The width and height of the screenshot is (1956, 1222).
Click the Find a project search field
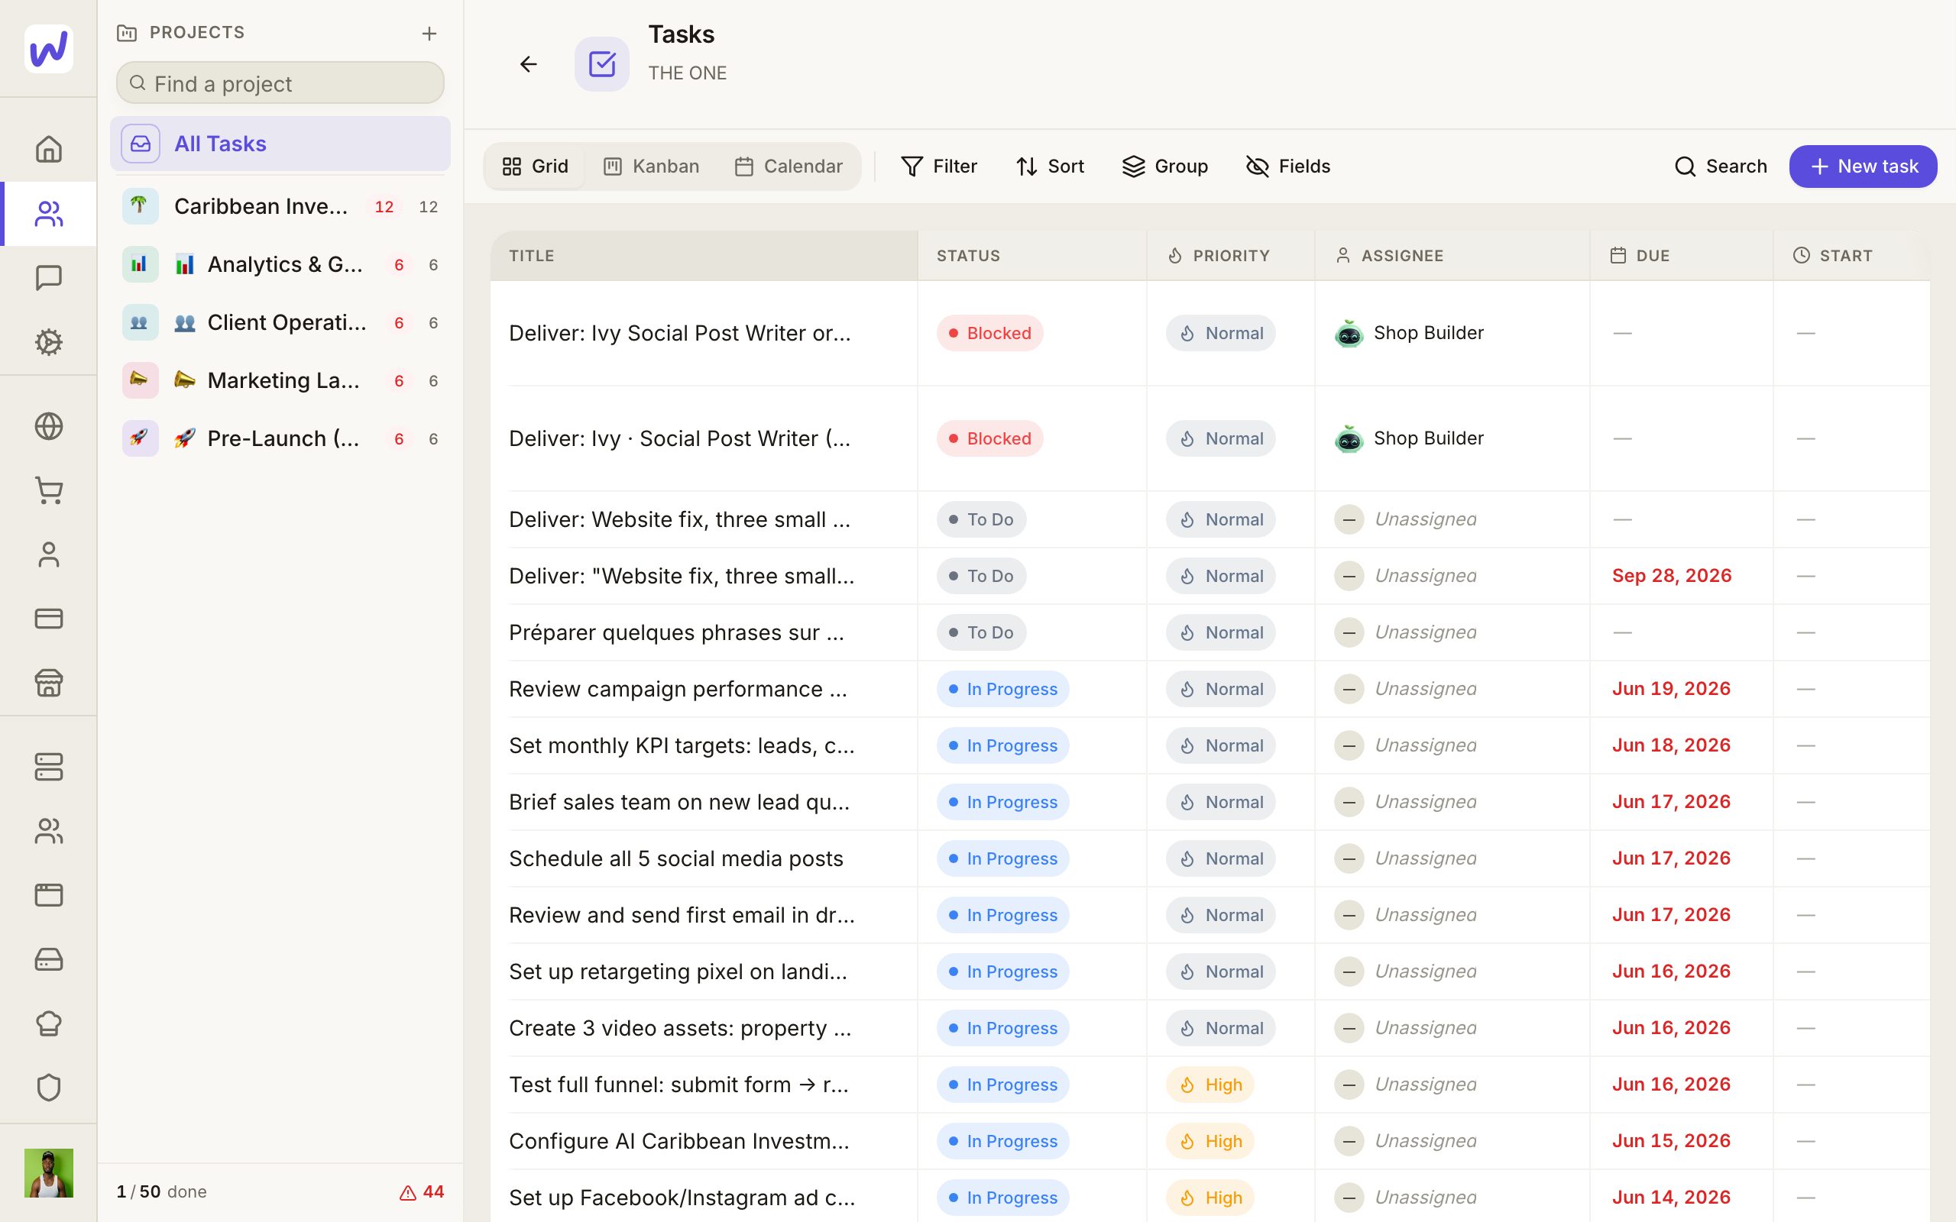280,83
